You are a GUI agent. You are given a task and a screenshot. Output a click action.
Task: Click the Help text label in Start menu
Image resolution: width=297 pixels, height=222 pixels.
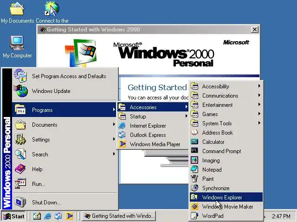[x=37, y=169]
